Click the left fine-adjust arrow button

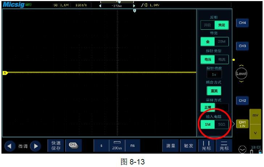pos(10,146)
